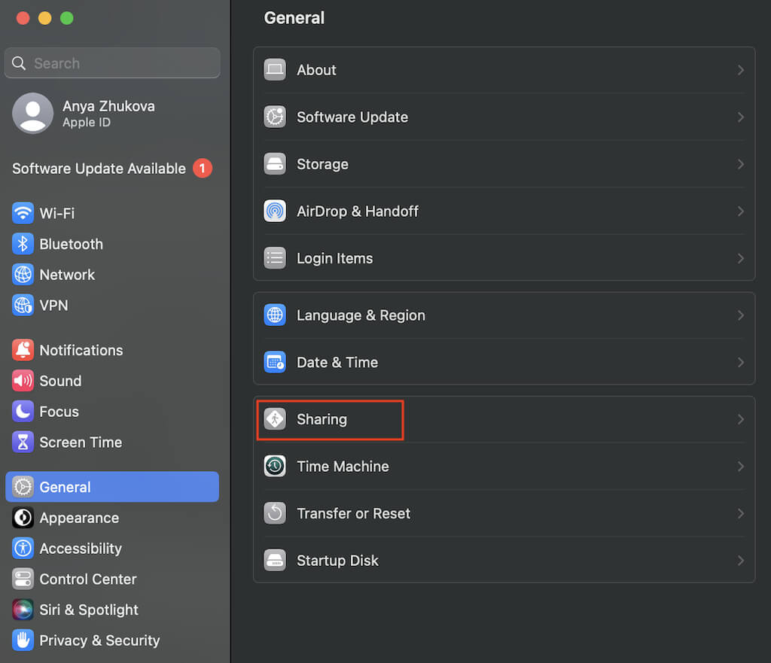This screenshot has height=663, width=771.
Task: Click the General page title
Action: 294,18
